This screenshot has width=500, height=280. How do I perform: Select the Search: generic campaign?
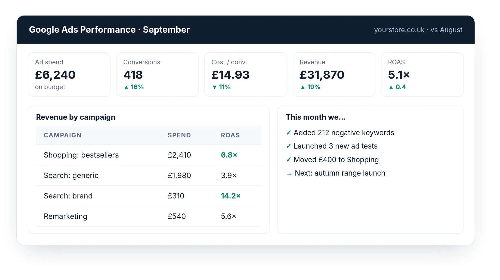(x=71, y=176)
